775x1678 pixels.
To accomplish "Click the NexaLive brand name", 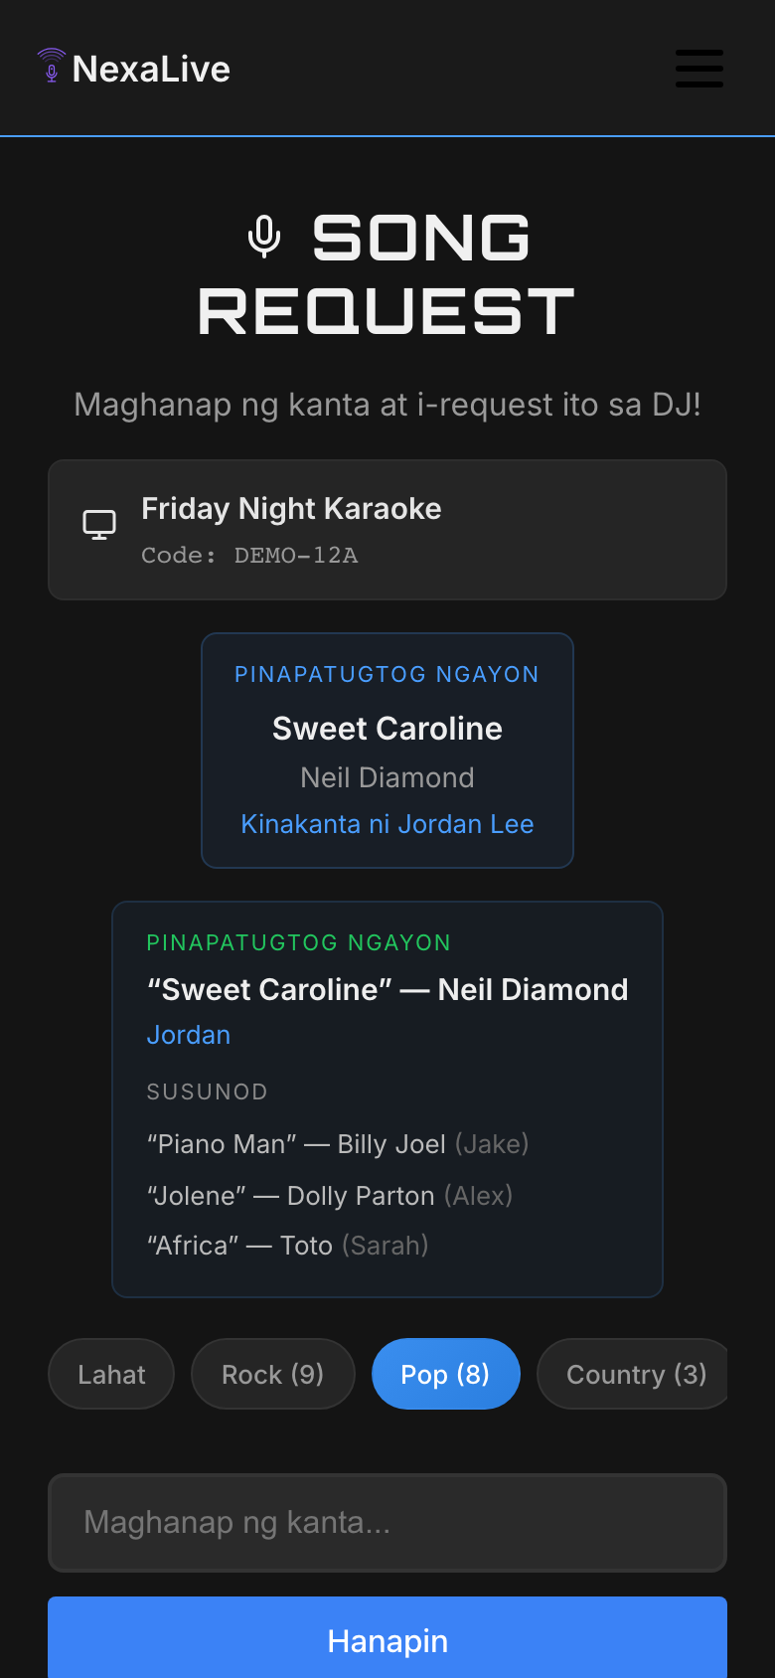I will click(151, 69).
